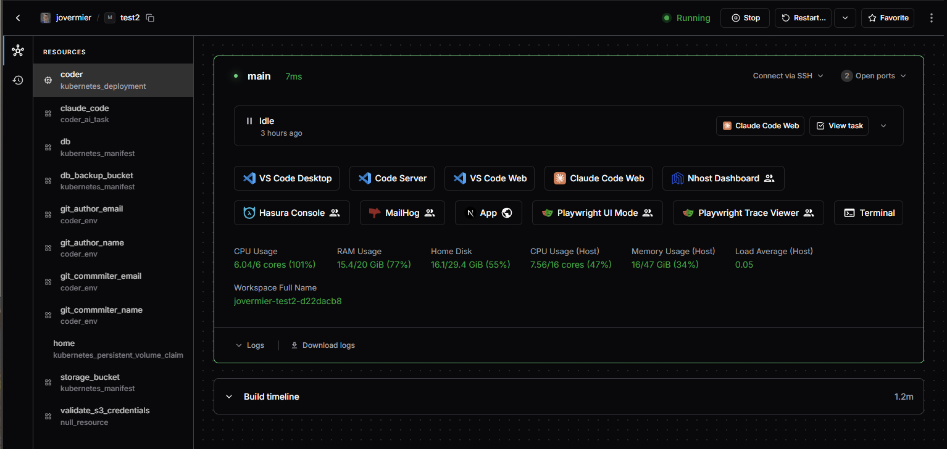947x449 pixels.
Task: Go back with the left chevron arrow
Action: pos(18,18)
